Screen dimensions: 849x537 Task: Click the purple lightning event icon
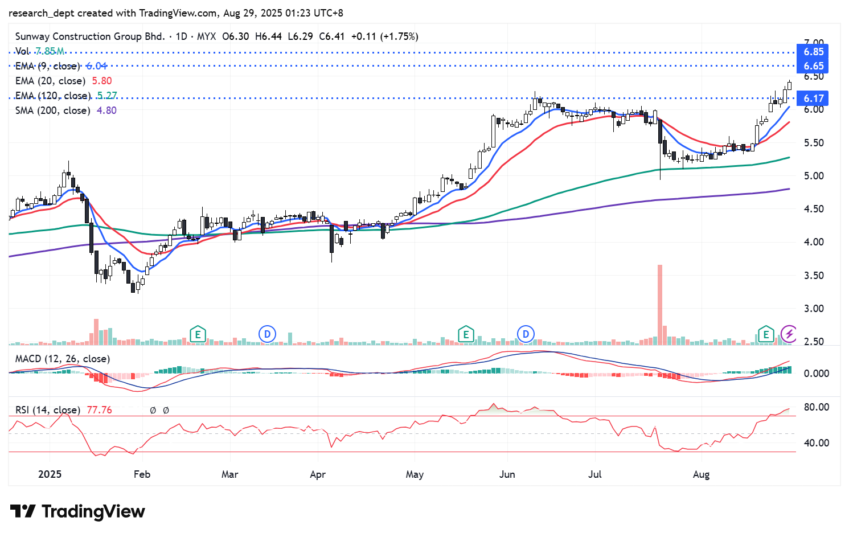[789, 334]
